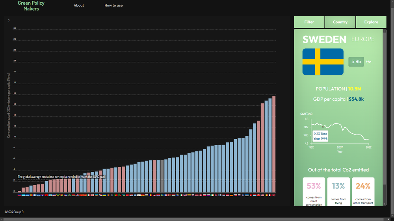
Task: Click the population value 10.5M
Action: coord(355,89)
